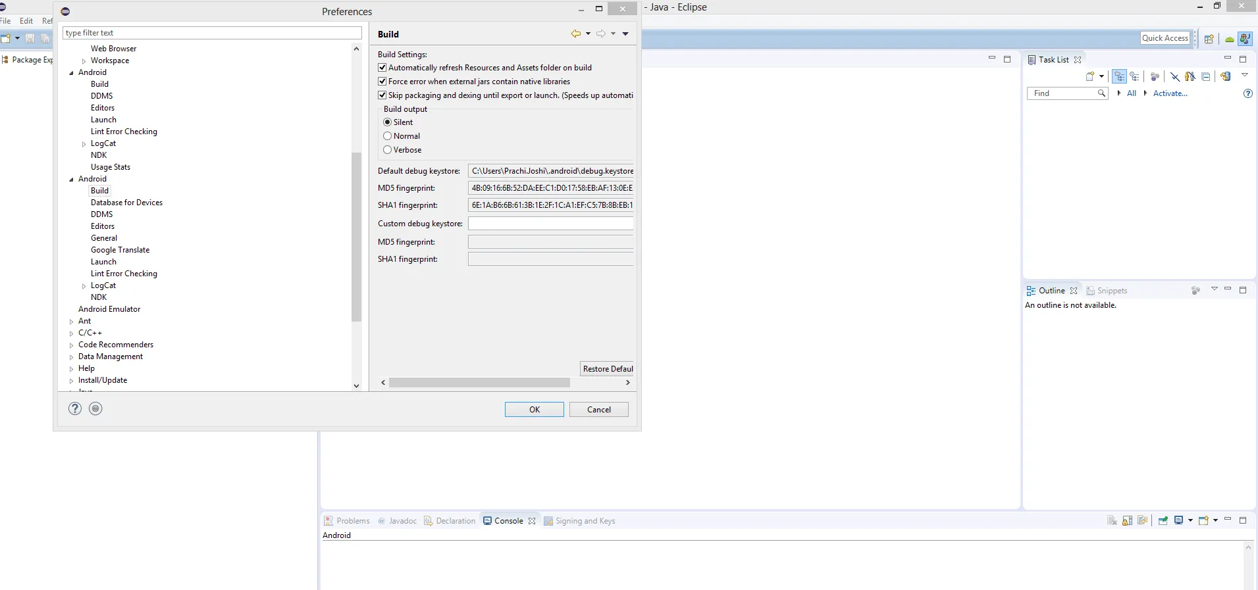Click the search magnifier in Find box
Screen dimensions: 1258x590
coord(1101,93)
